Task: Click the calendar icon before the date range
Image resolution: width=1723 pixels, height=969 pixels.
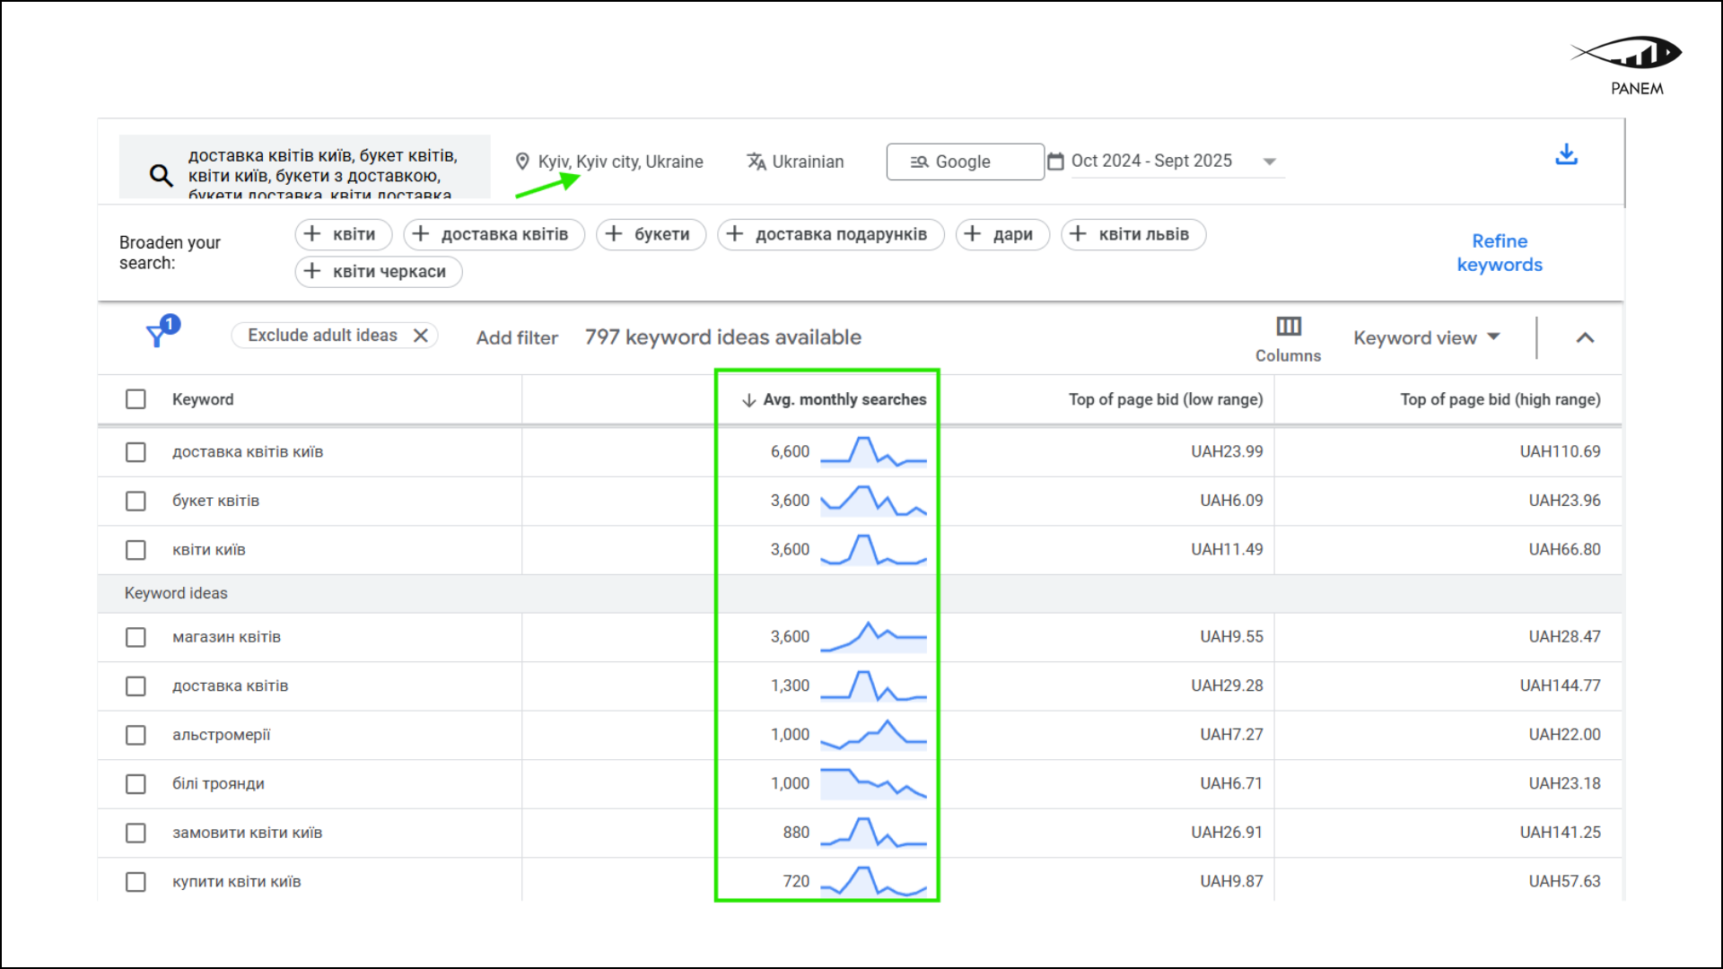Action: (x=1056, y=161)
